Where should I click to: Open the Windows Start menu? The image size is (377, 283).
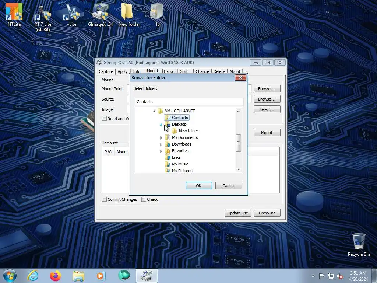click(x=10, y=276)
